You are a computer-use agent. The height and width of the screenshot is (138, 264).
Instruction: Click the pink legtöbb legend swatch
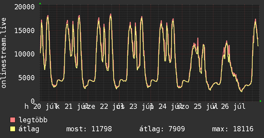(12, 120)
